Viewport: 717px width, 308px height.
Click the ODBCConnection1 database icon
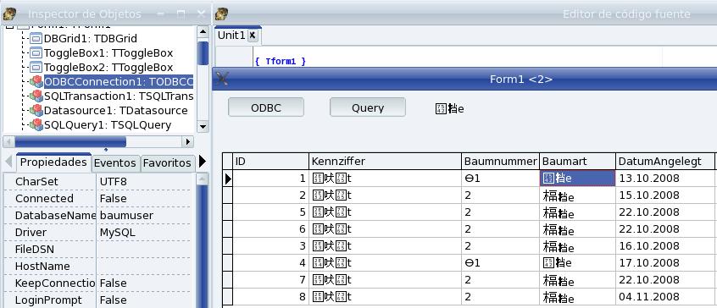(36, 82)
